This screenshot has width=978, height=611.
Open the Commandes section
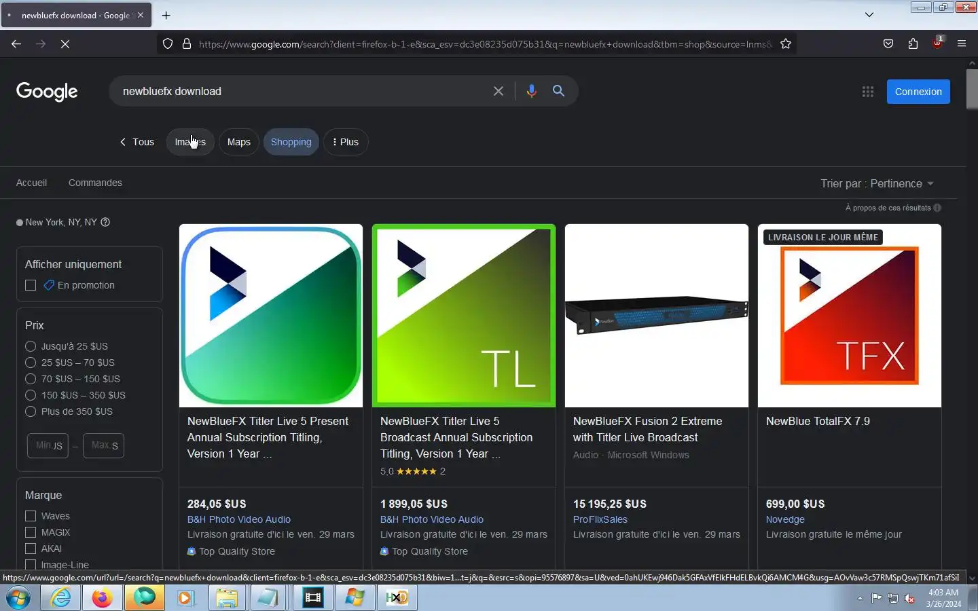pyautogui.click(x=95, y=183)
